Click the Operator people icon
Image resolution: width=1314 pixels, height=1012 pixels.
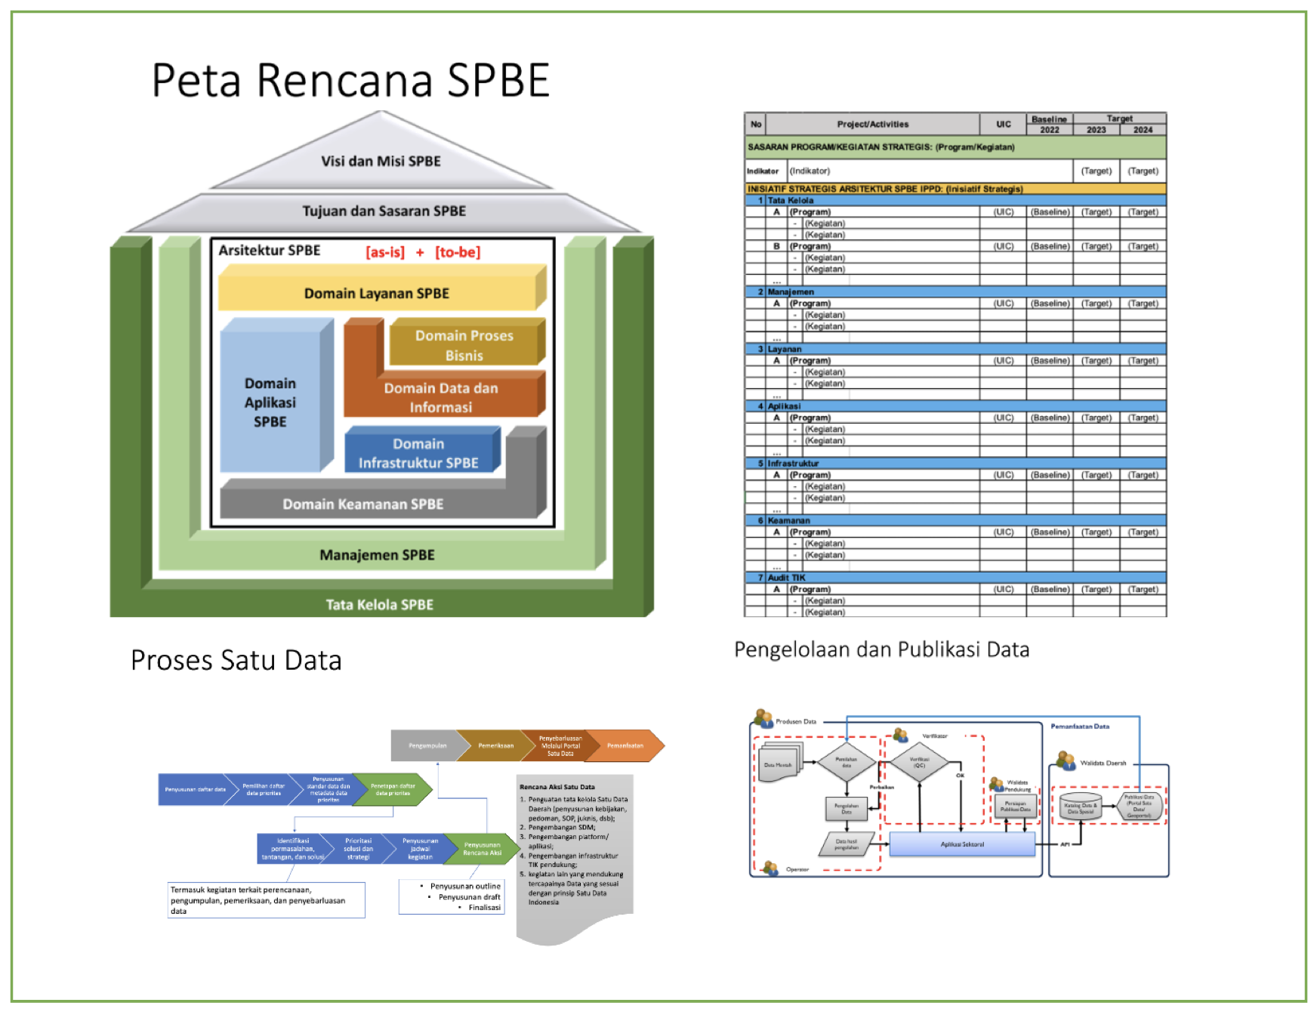click(x=770, y=869)
